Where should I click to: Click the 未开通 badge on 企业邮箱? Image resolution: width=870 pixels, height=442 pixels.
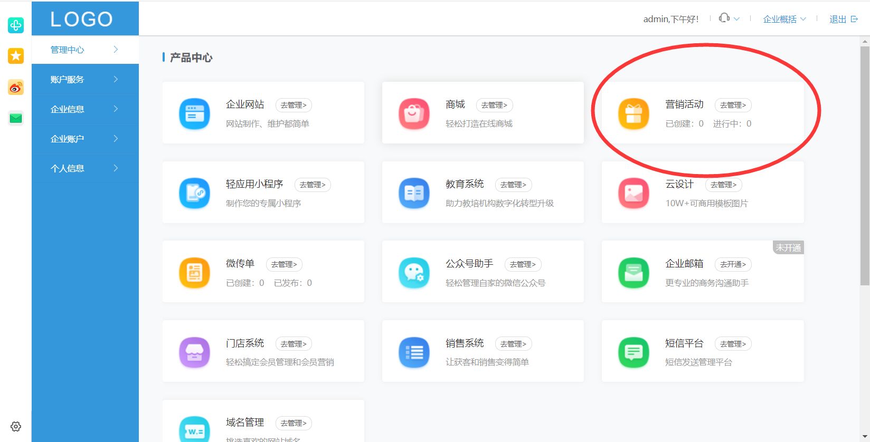tap(788, 247)
